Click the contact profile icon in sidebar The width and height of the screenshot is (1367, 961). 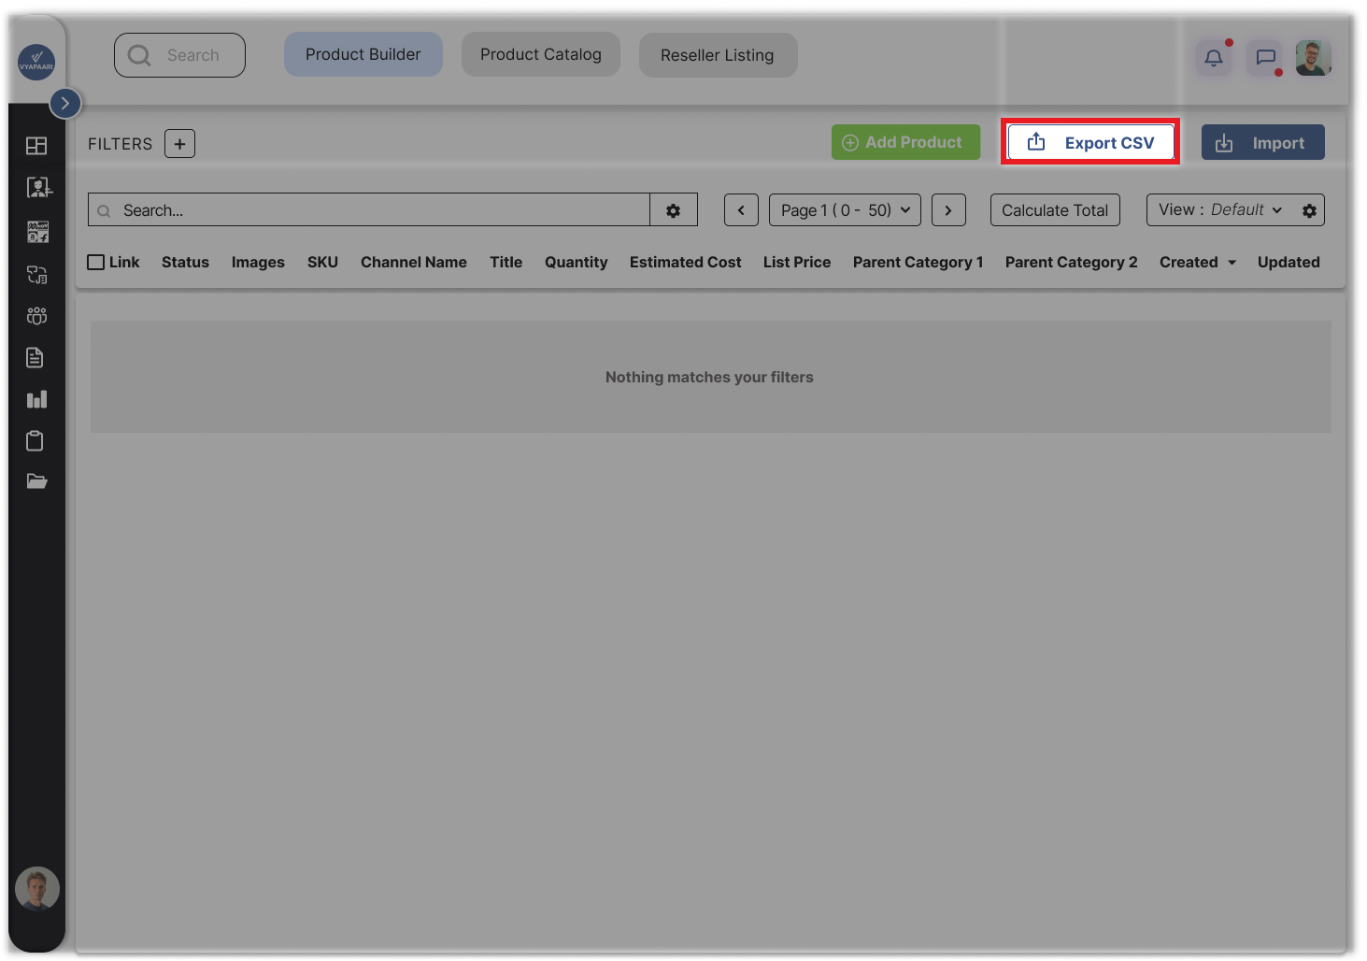38,188
